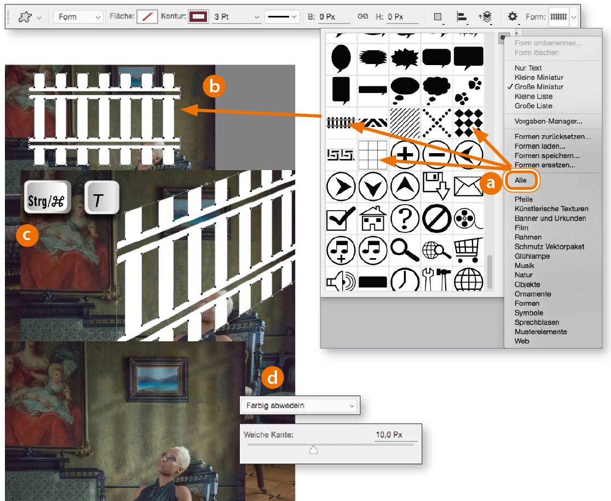Load the Musterelemente shape set
611x501 pixels.
point(540,331)
